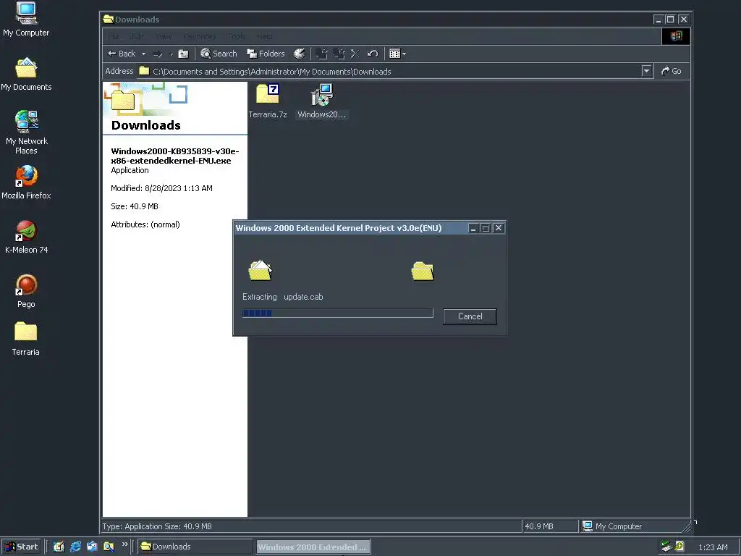Click the Go button beside address bar
The height and width of the screenshot is (556, 741).
671,72
